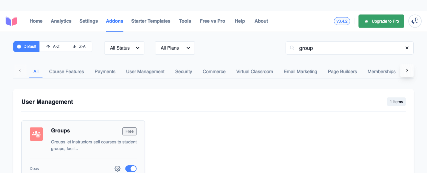The image size is (427, 173).
Task: Switch to Page Builders tab
Action: [x=342, y=72]
